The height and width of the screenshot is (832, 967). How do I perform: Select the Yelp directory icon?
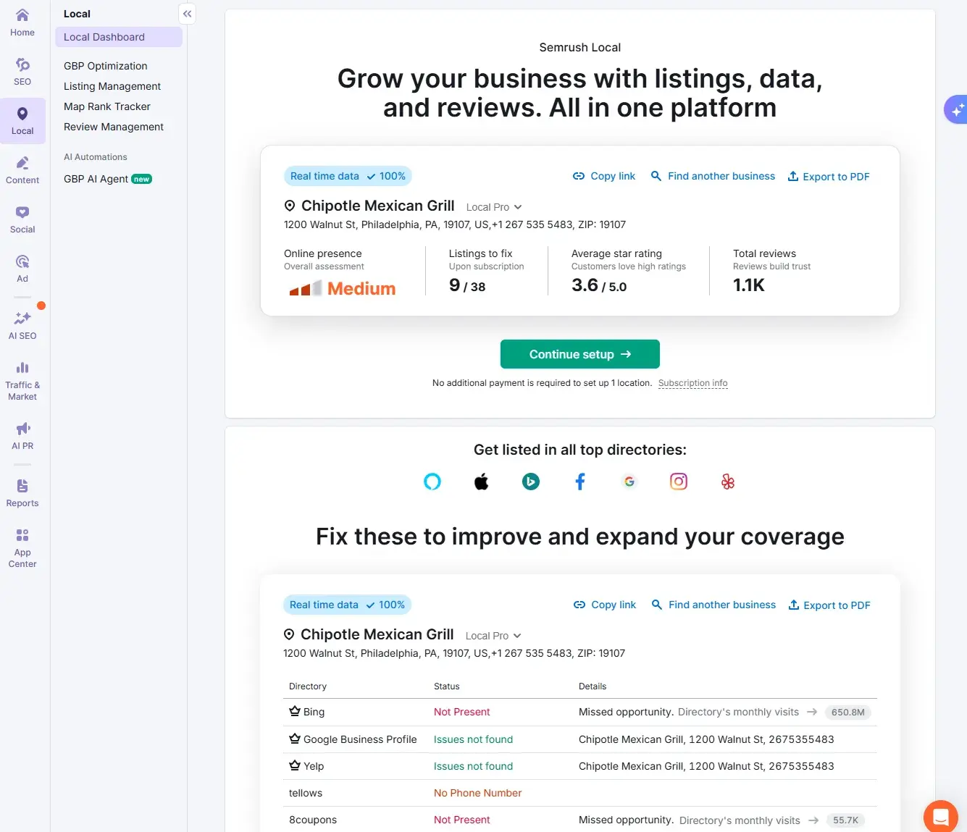pos(727,481)
